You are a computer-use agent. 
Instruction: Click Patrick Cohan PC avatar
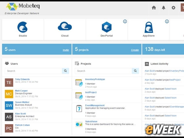[x=9, y=128]
